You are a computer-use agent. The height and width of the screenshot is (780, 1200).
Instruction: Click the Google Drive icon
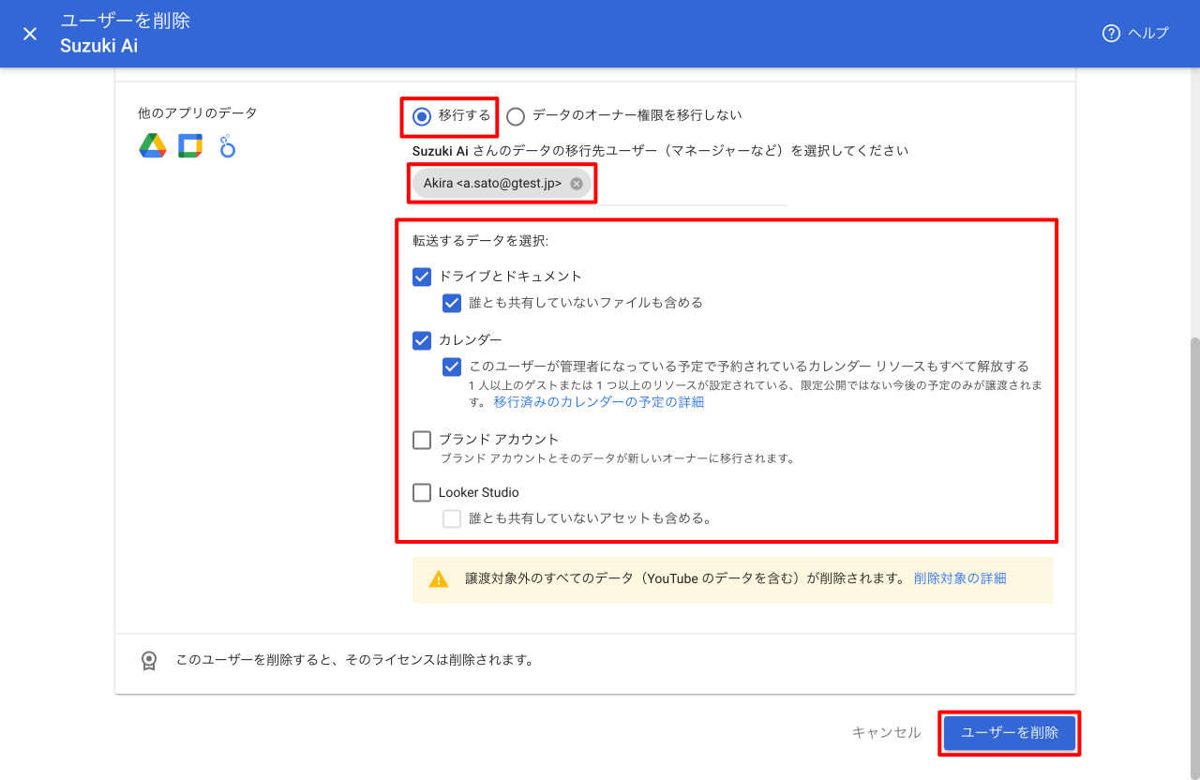153,145
